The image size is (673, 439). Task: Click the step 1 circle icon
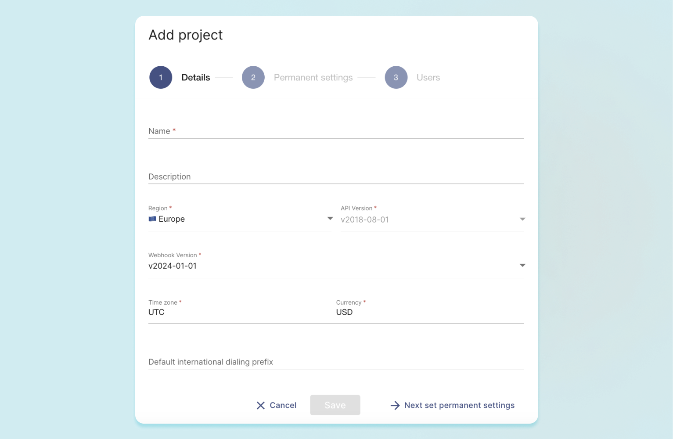pos(161,77)
